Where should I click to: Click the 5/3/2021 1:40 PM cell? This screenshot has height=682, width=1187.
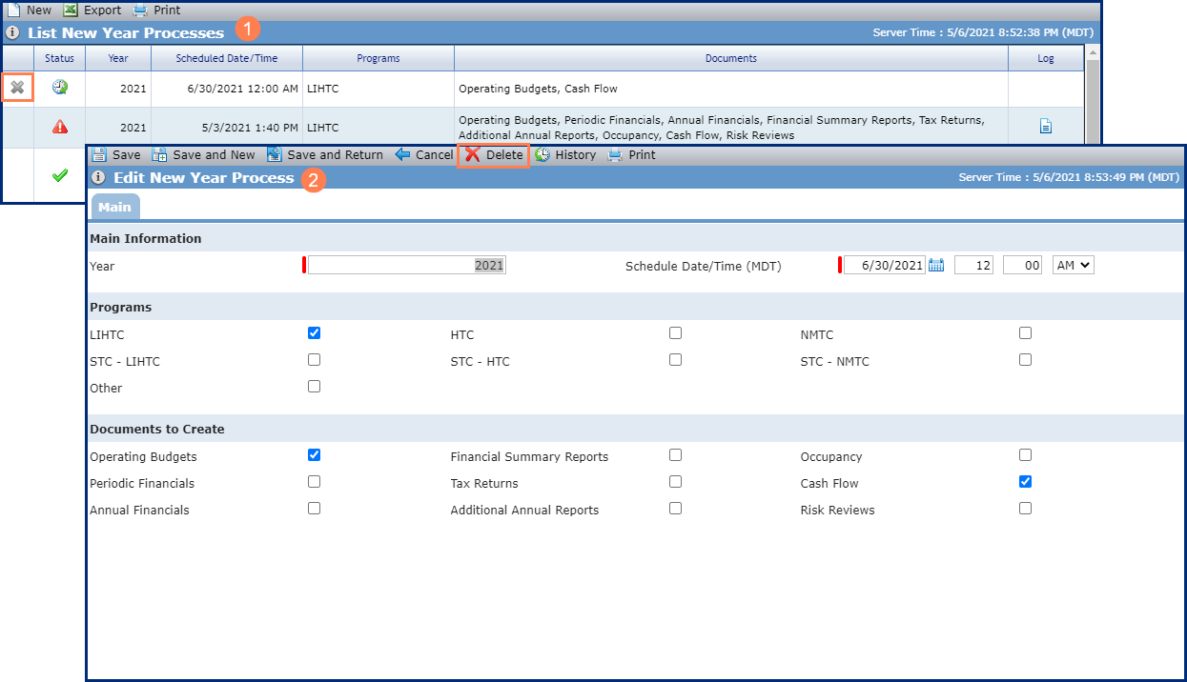tap(227, 128)
